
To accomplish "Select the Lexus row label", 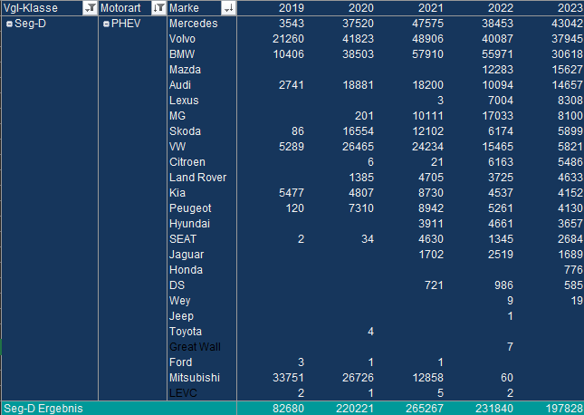I will 184,101.
